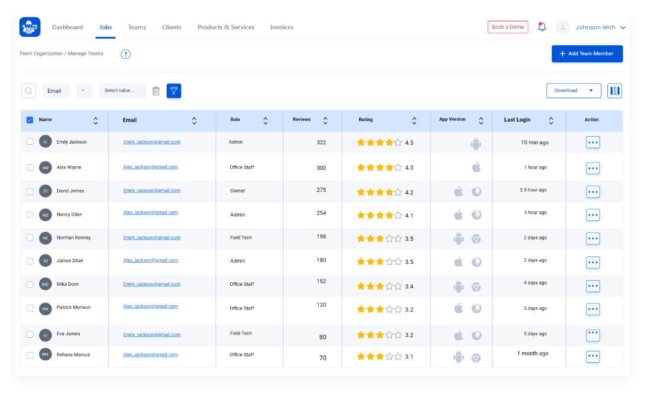Check the Patrick Morison row checkbox
The width and height of the screenshot is (645, 397).
30,308
